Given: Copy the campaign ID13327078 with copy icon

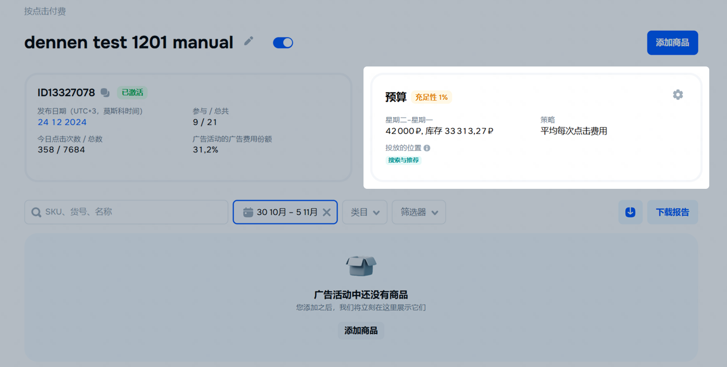Looking at the screenshot, I should click(105, 92).
